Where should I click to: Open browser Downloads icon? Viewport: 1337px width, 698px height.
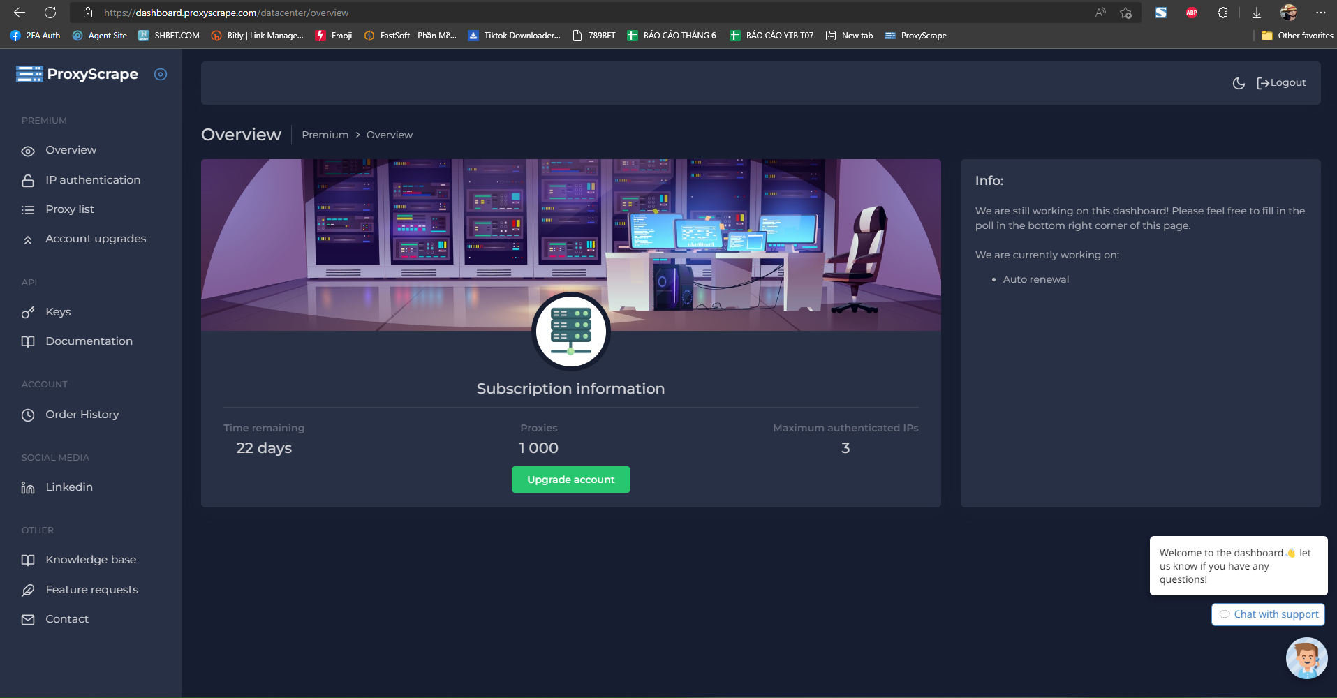point(1257,13)
